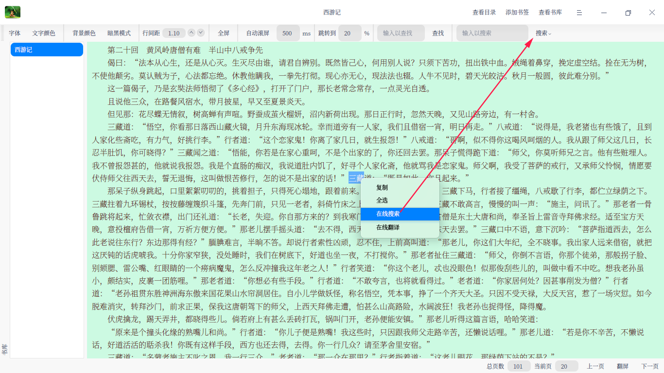Click 跳转到 jump-to button
Screen dimensions: 664x373
(x=327, y=33)
